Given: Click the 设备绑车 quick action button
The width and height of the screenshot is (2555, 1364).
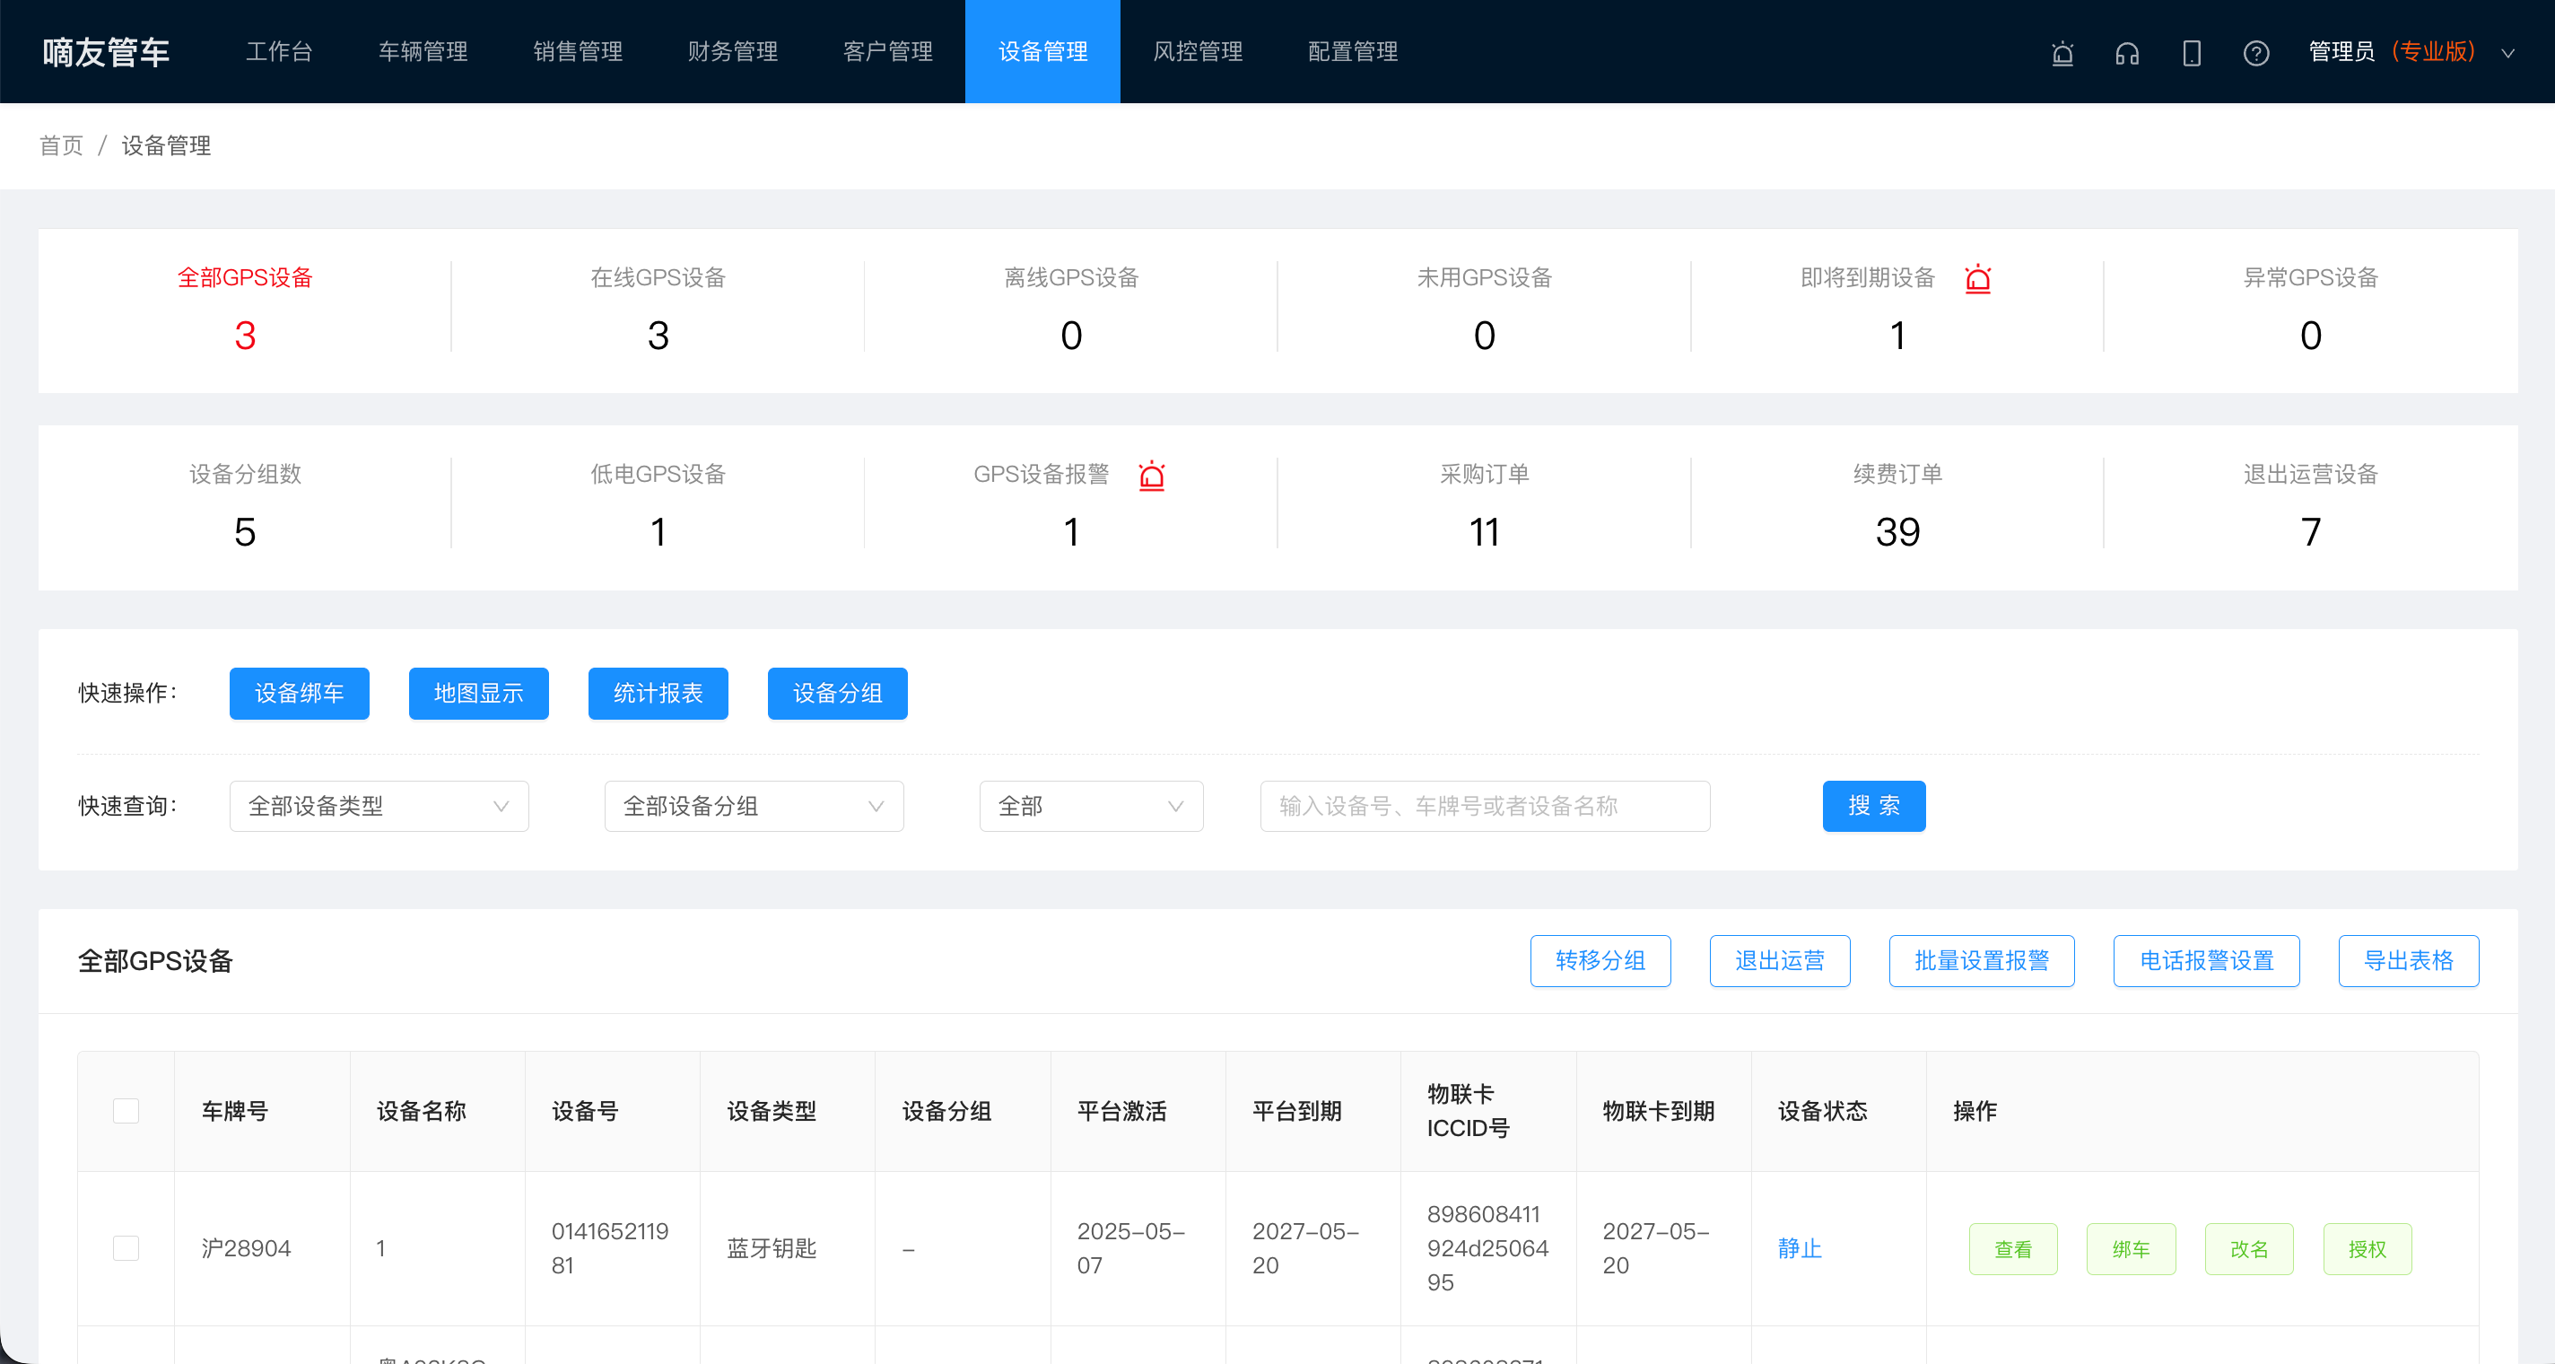Looking at the screenshot, I should (300, 693).
